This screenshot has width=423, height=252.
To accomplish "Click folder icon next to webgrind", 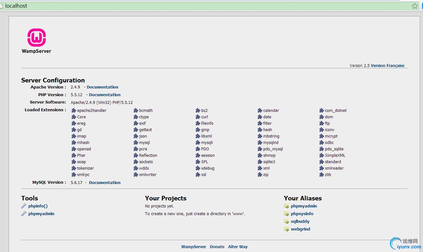I will click(286, 229).
